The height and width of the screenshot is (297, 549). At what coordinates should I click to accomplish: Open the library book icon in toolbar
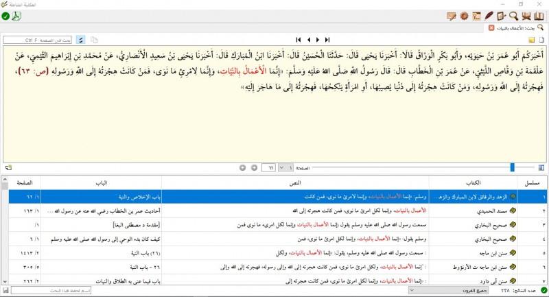pos(539,16)
